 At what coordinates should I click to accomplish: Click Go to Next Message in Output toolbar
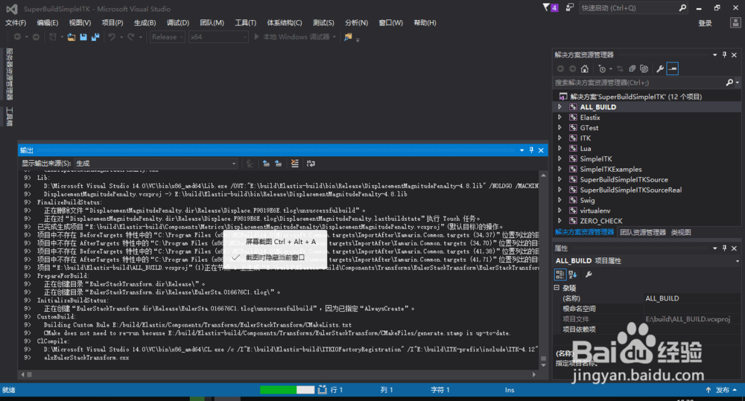pos(279,164)
